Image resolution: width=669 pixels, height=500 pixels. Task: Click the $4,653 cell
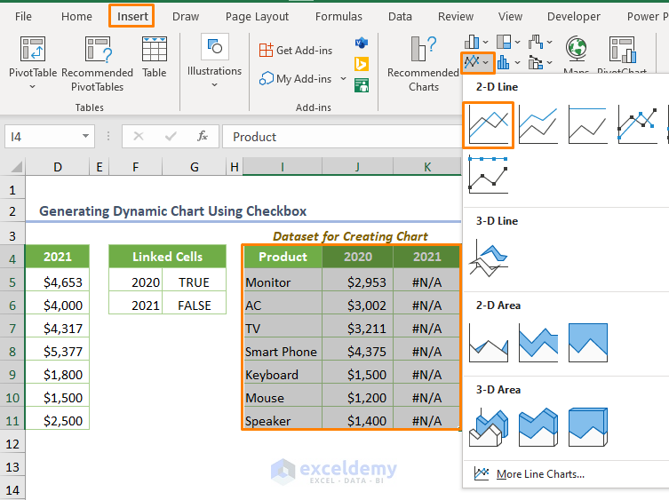tap(58, 282)
